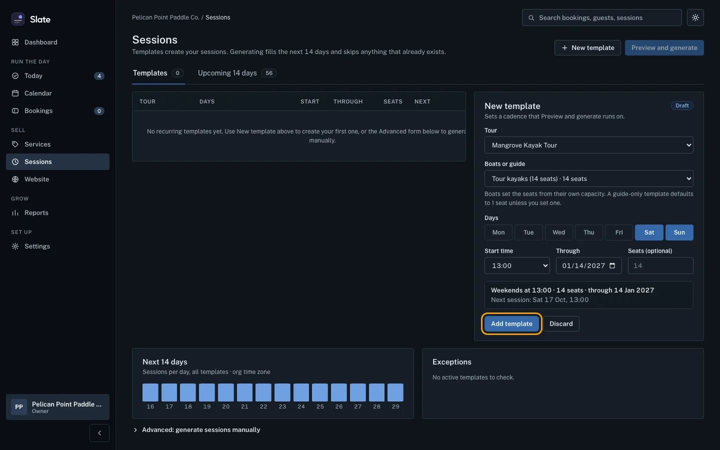
Task: Click the Discard button
Action: tap(561, 324)
